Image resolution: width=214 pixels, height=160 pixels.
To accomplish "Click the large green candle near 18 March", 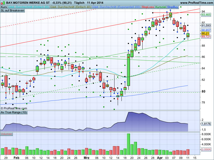I will [x=128, y=70].
